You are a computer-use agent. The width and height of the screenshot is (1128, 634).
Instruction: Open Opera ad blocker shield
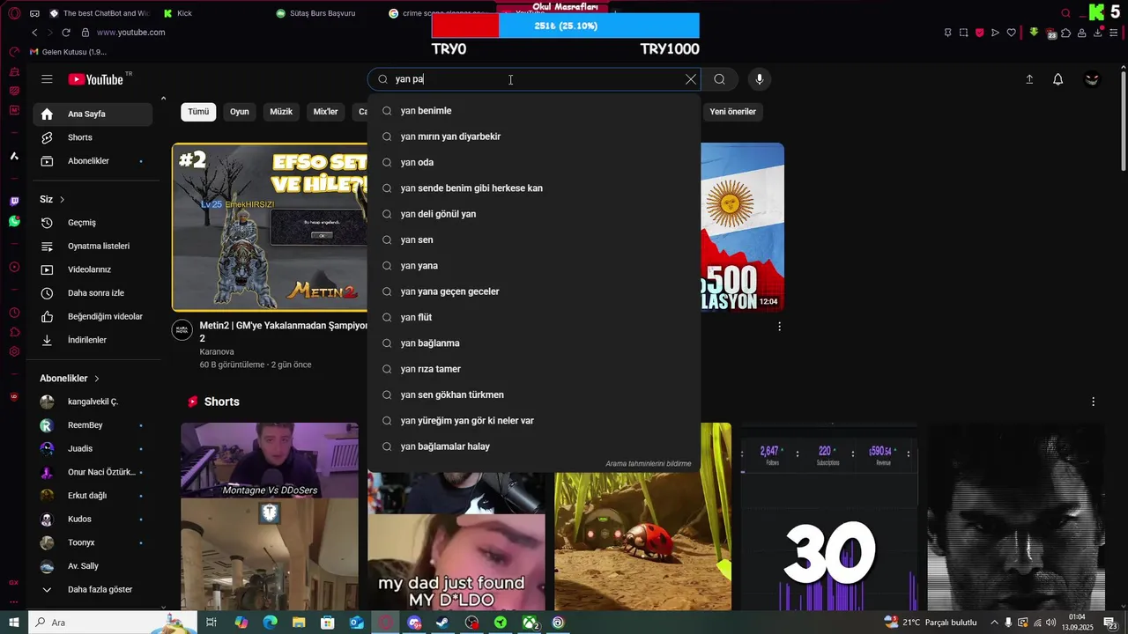[x=979, y=33]
